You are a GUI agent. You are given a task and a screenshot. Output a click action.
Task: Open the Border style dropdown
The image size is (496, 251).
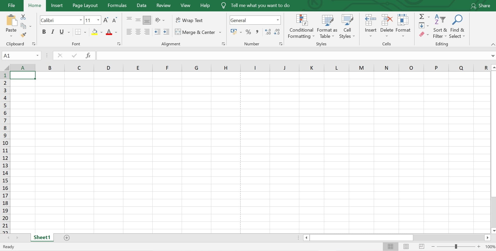pos(85,32)
